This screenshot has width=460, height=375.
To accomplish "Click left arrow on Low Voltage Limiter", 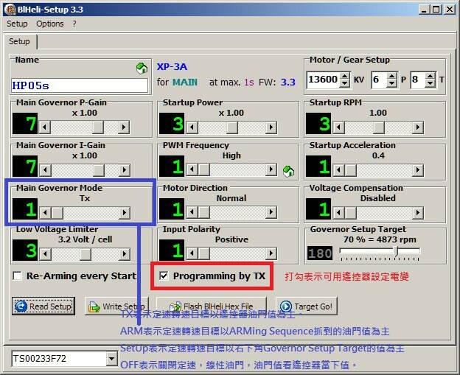I will click(x=46, y=254).
